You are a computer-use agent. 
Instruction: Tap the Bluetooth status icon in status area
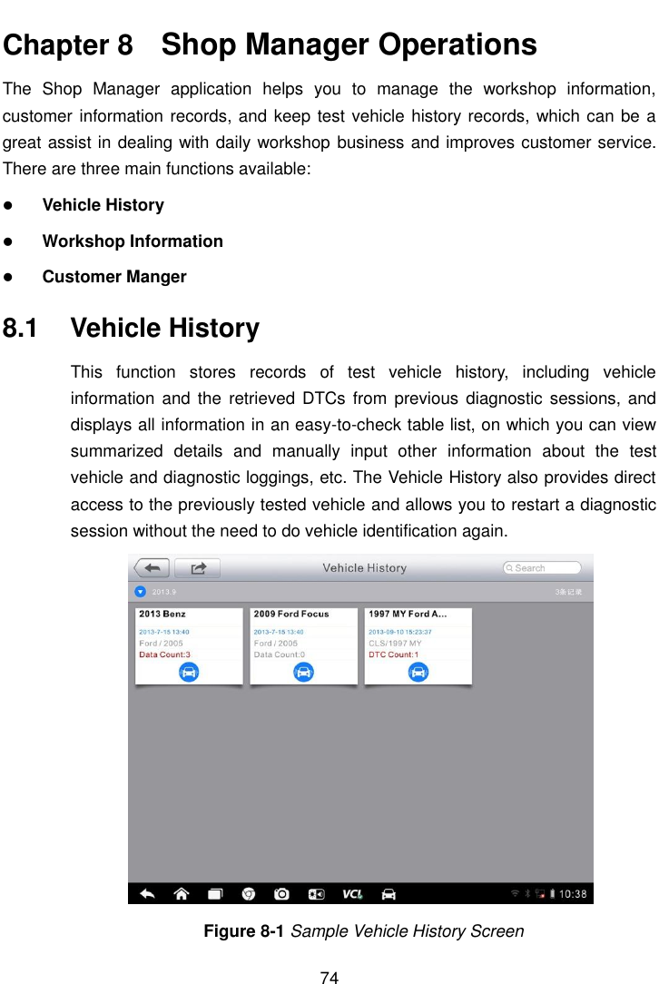click(527, 893)
